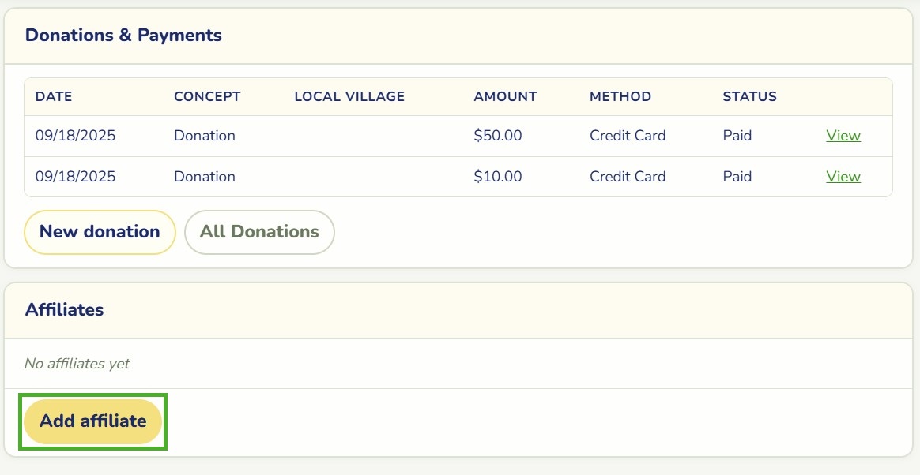Click the CONCEPT column header
Image resolution: width=920 pixels, height=475 pixels.
[x=207, y=96]
